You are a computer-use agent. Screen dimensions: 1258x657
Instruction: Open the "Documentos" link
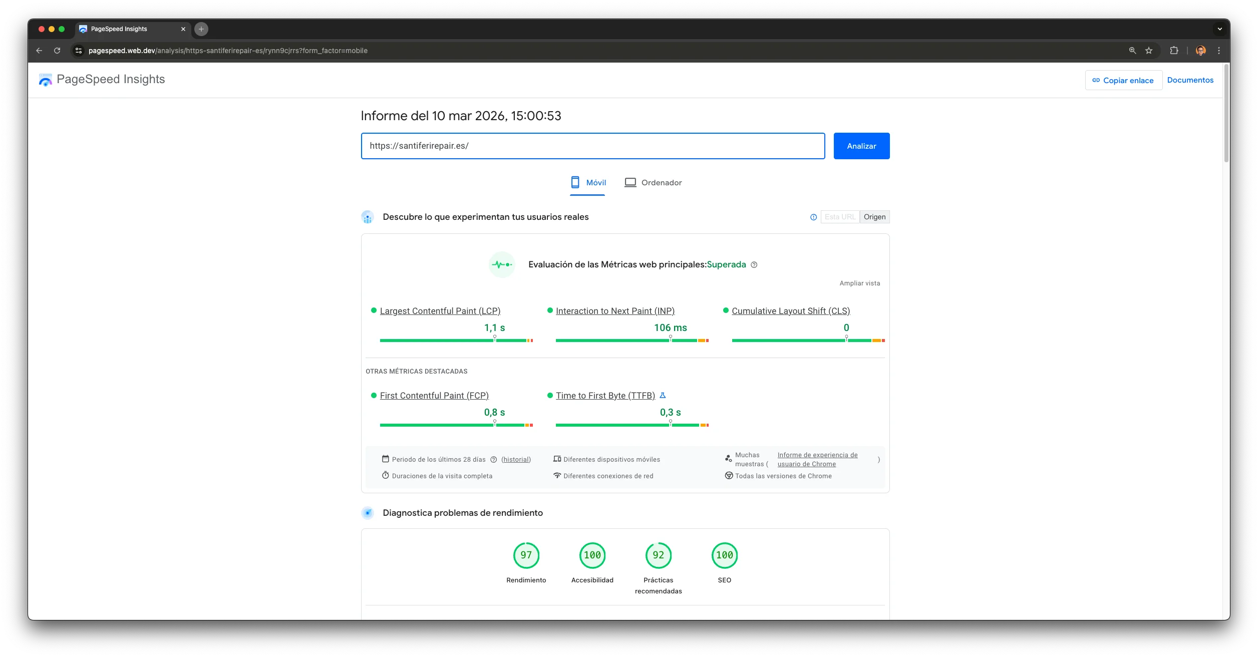(1190, 80)
